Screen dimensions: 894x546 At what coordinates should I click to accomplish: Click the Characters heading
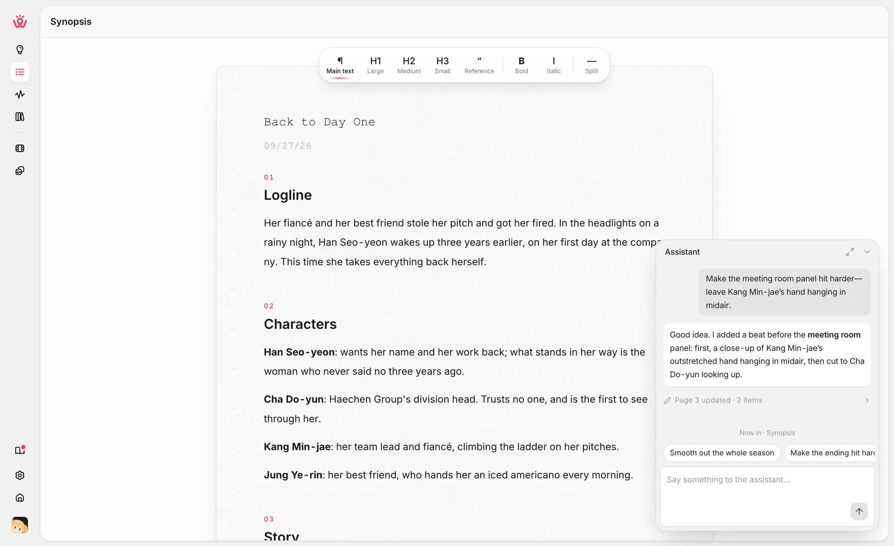(x=300, y=324)
